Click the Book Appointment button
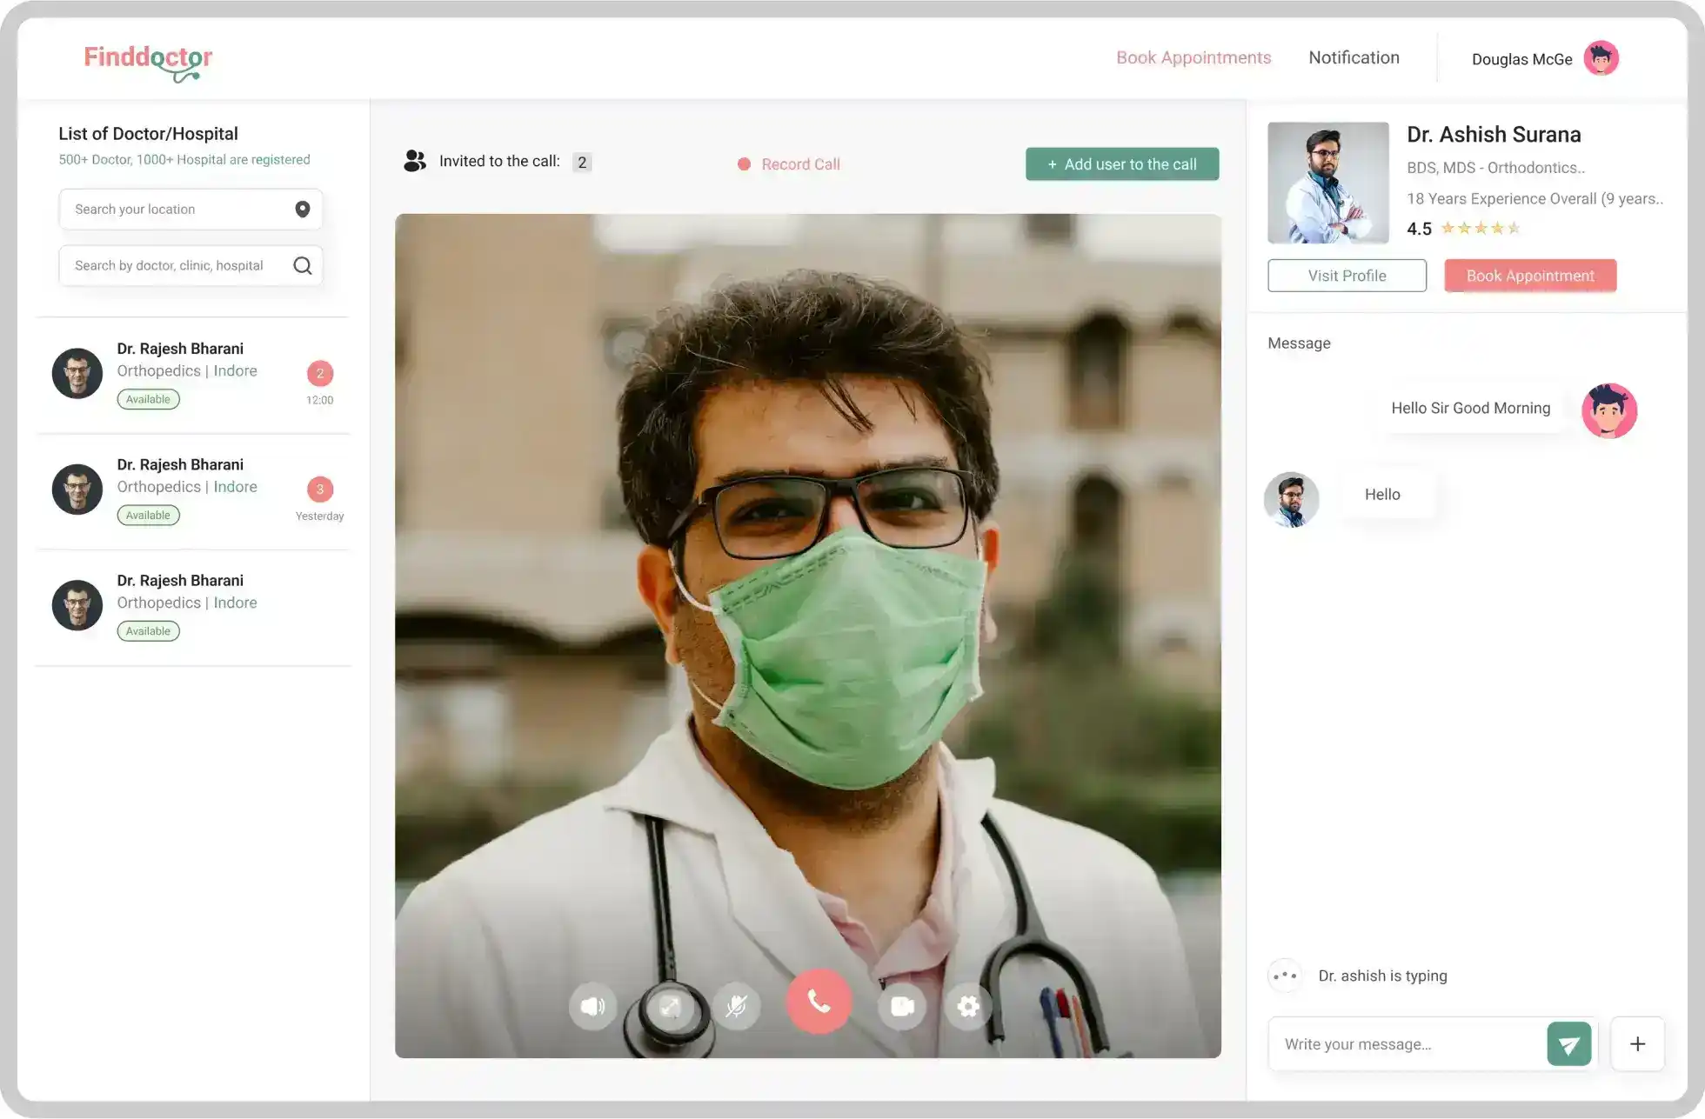 coord(1530,276)
